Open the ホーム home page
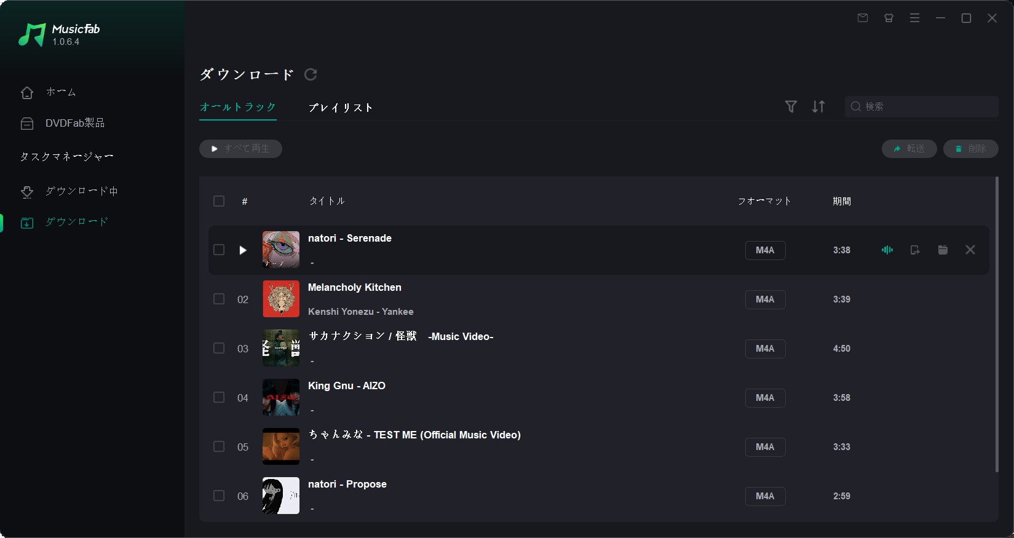The image size is (1014, 538). click(61, 92)
